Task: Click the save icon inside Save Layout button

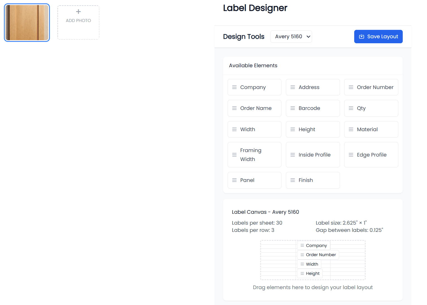Action: [x=362, y=36]
